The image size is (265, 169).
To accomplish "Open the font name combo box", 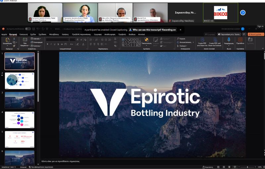I will click(x=57, y=40).
